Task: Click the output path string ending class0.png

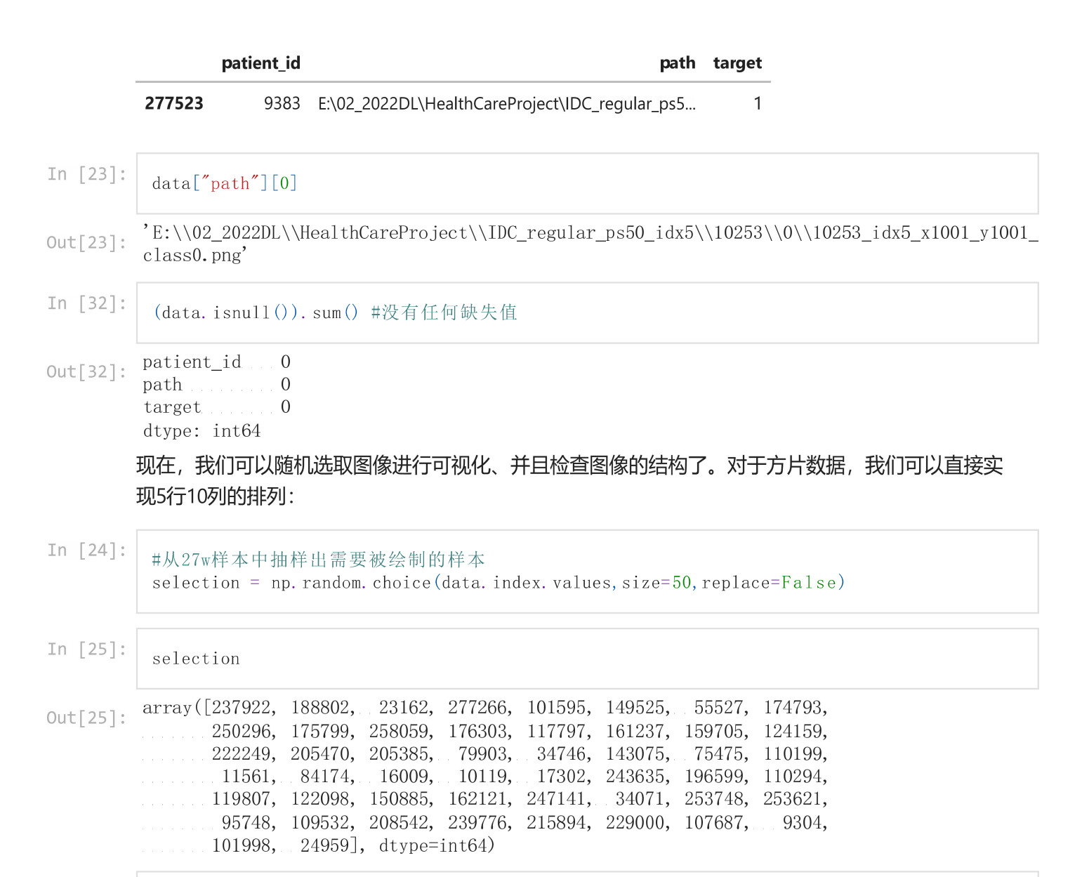Action: pyautogui.click(x=591, y=244)
